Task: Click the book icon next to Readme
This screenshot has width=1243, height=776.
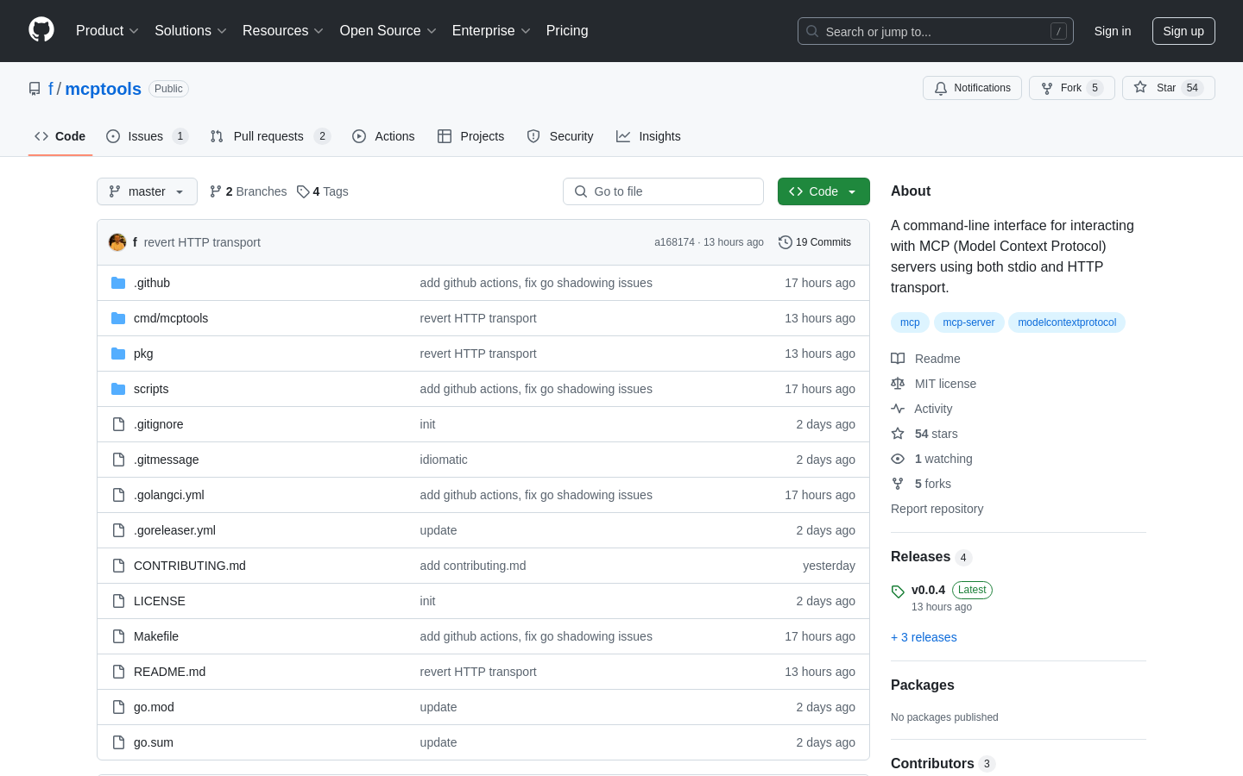Action: coord(898,359)
